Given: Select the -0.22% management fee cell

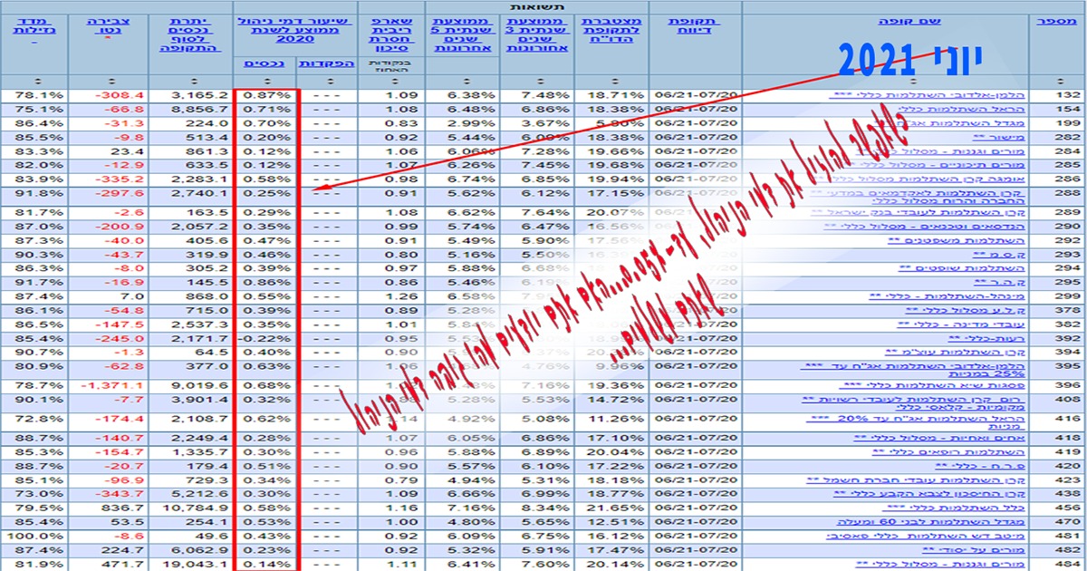Looking at the screenshot, I should pos(265,338).
